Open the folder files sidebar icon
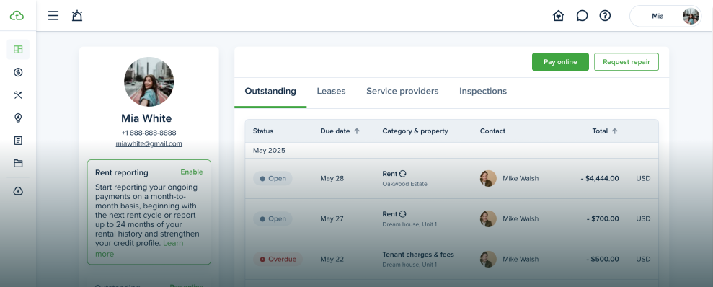This screenshot has width=713, height=287. 18,163
